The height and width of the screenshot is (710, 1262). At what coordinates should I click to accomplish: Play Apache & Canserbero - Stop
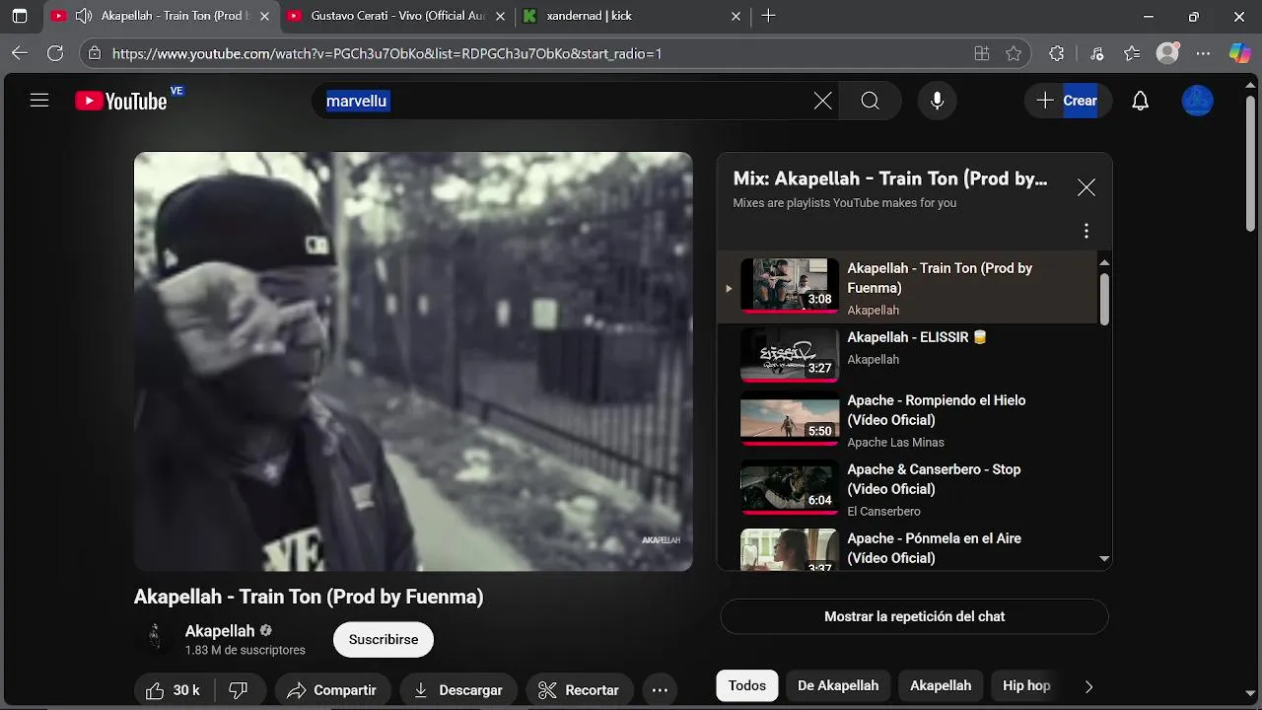[906, 491]
